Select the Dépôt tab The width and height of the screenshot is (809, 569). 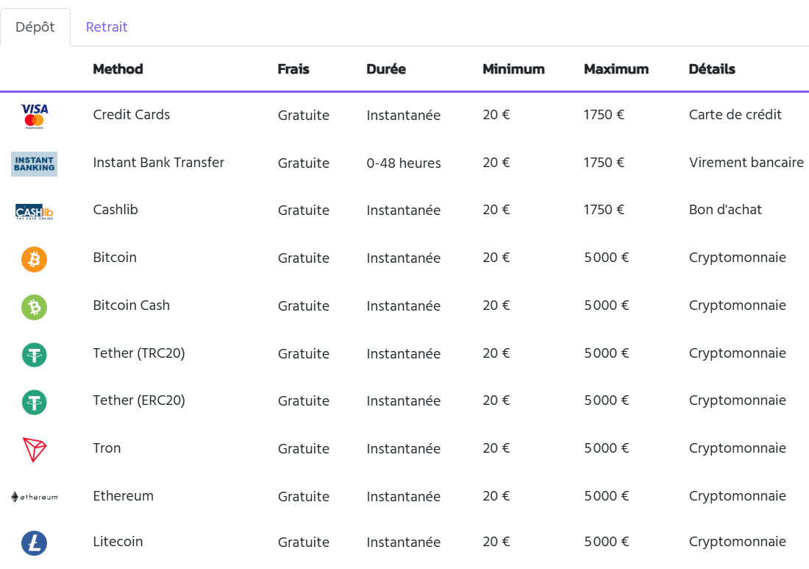35,26
